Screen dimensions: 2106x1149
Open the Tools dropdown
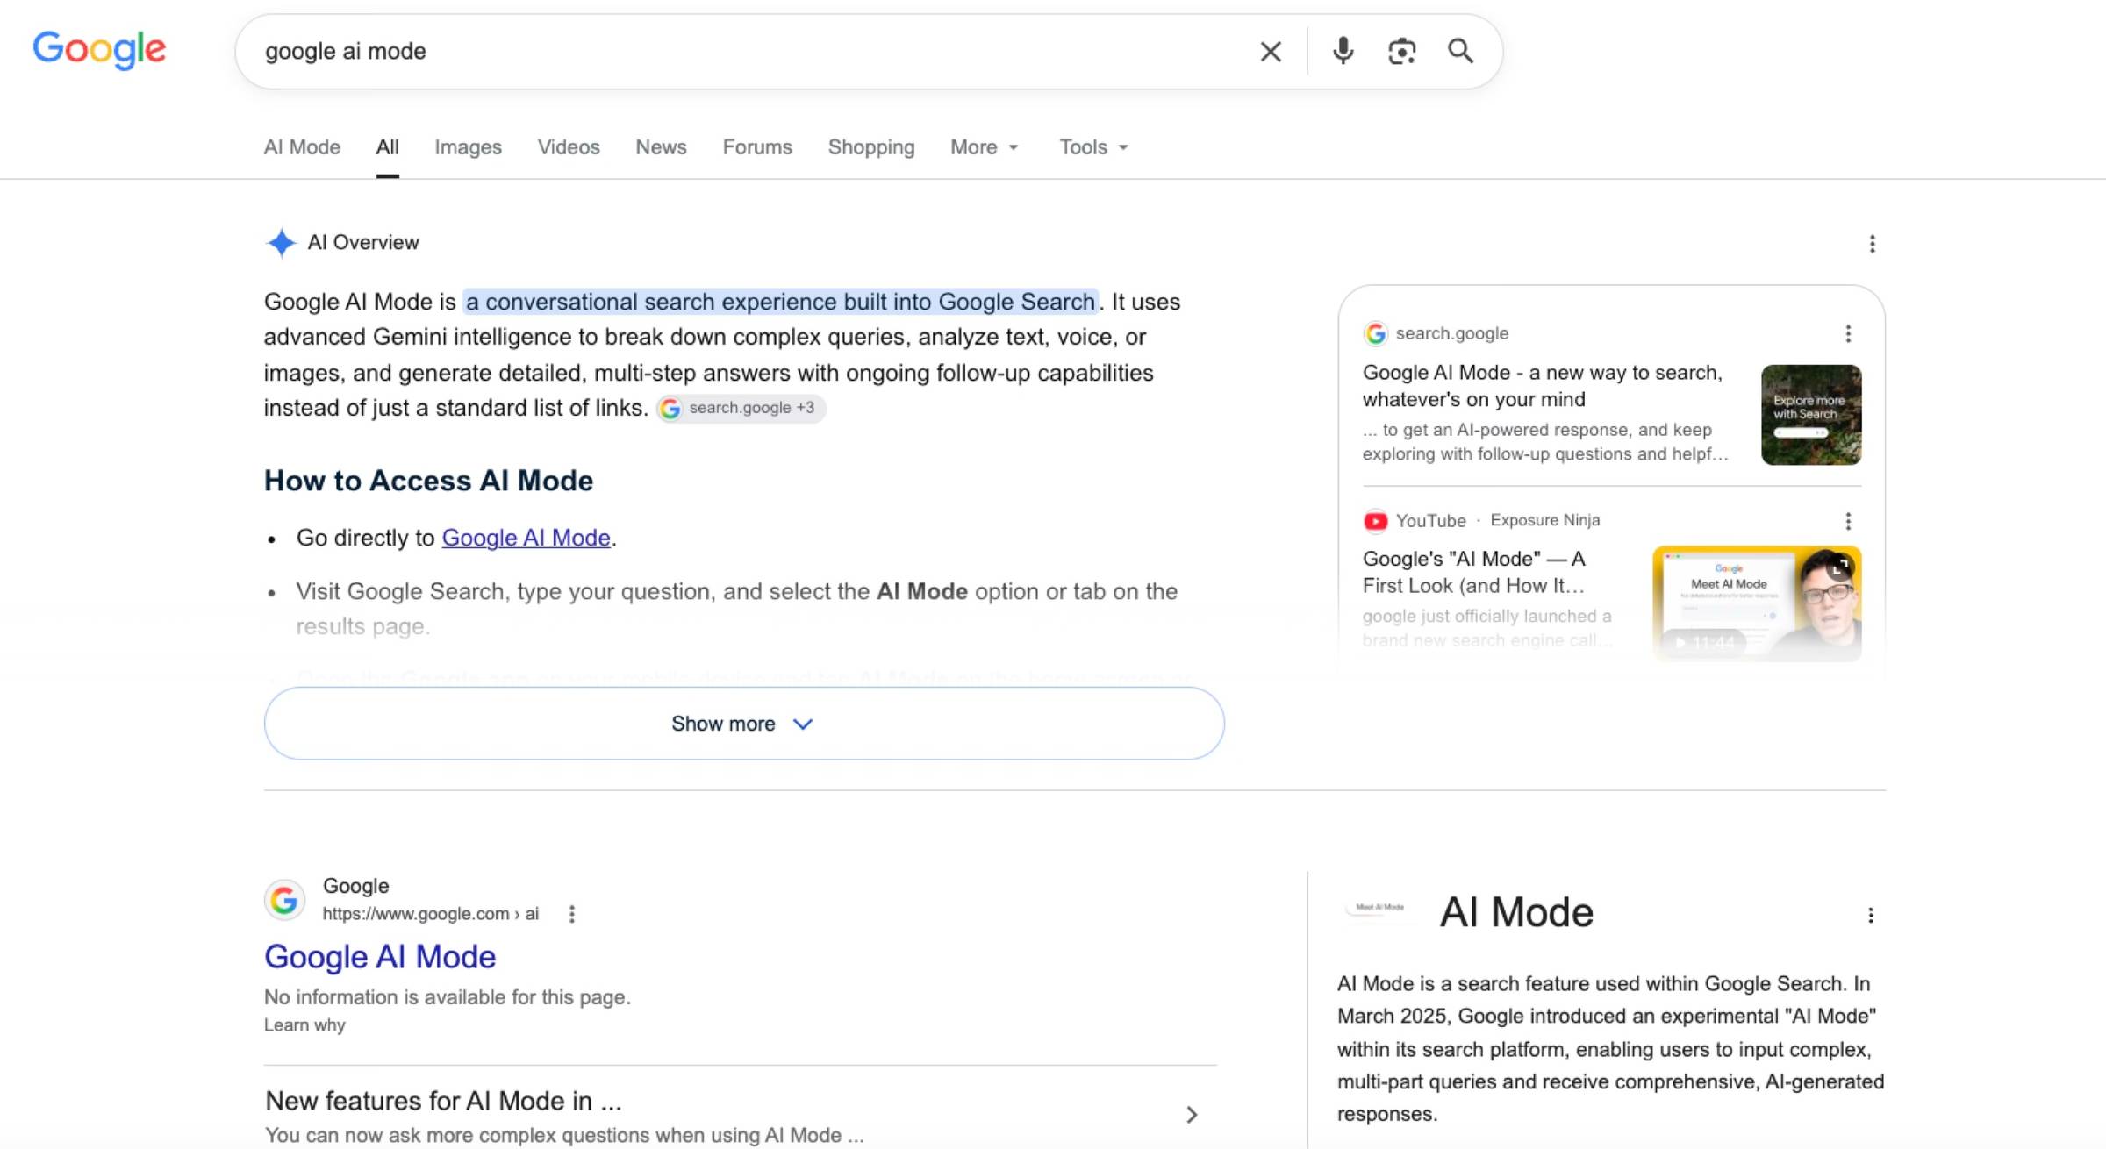click(1093, 147)
